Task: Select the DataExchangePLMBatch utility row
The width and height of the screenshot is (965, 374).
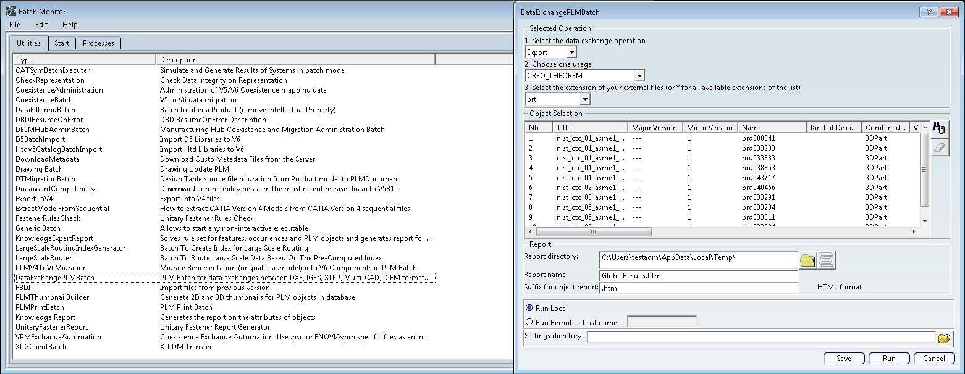Action: pos(224,278)
